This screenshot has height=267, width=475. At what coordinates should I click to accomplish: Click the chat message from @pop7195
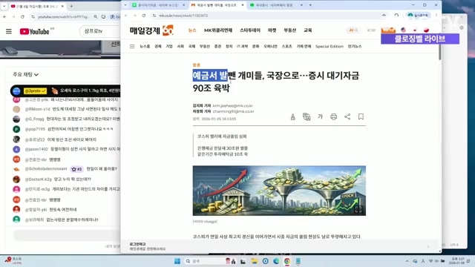coord(69,129)
